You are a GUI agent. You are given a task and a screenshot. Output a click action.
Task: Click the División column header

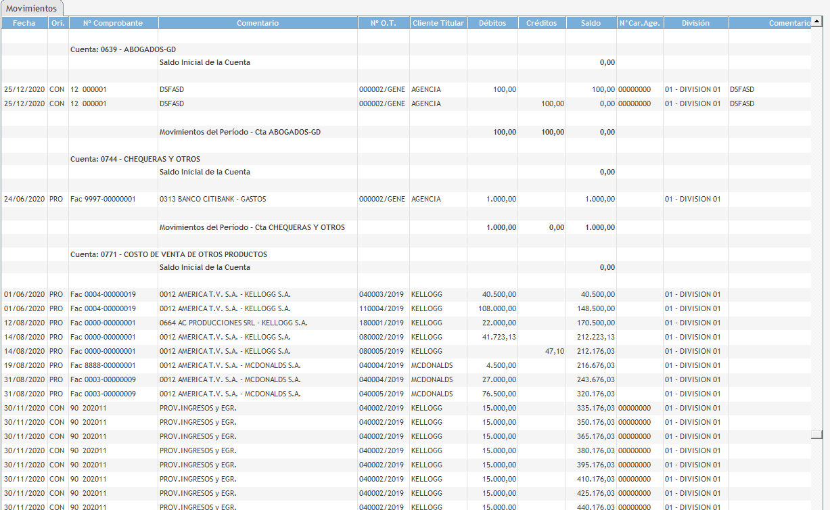(x=695, y=23)
